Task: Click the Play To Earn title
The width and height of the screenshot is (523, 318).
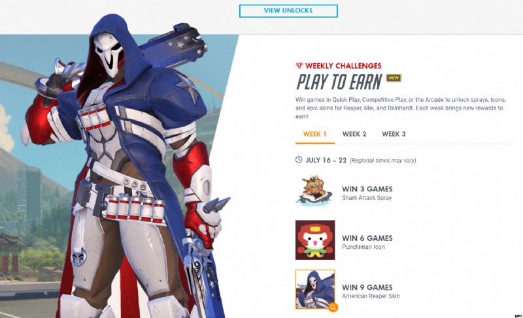Action: click(339, 82)
